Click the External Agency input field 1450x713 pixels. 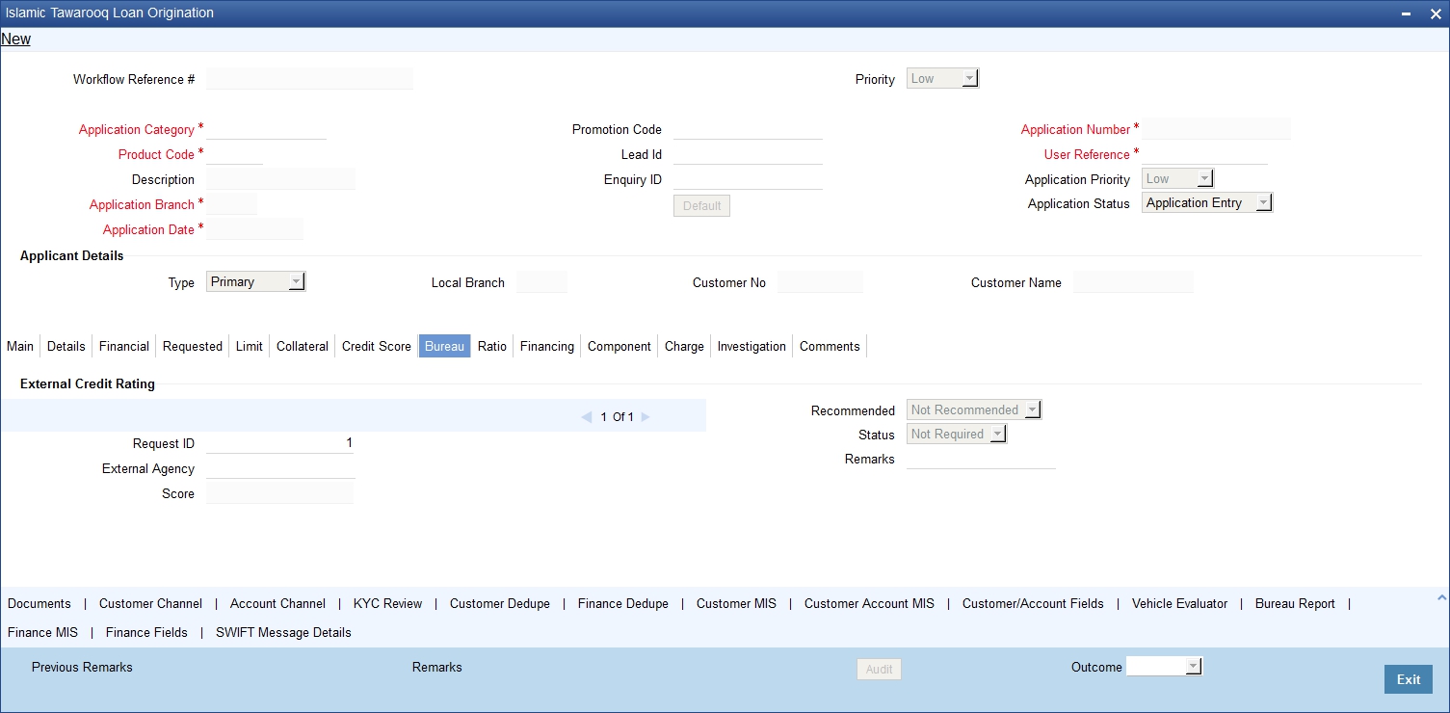280,468
